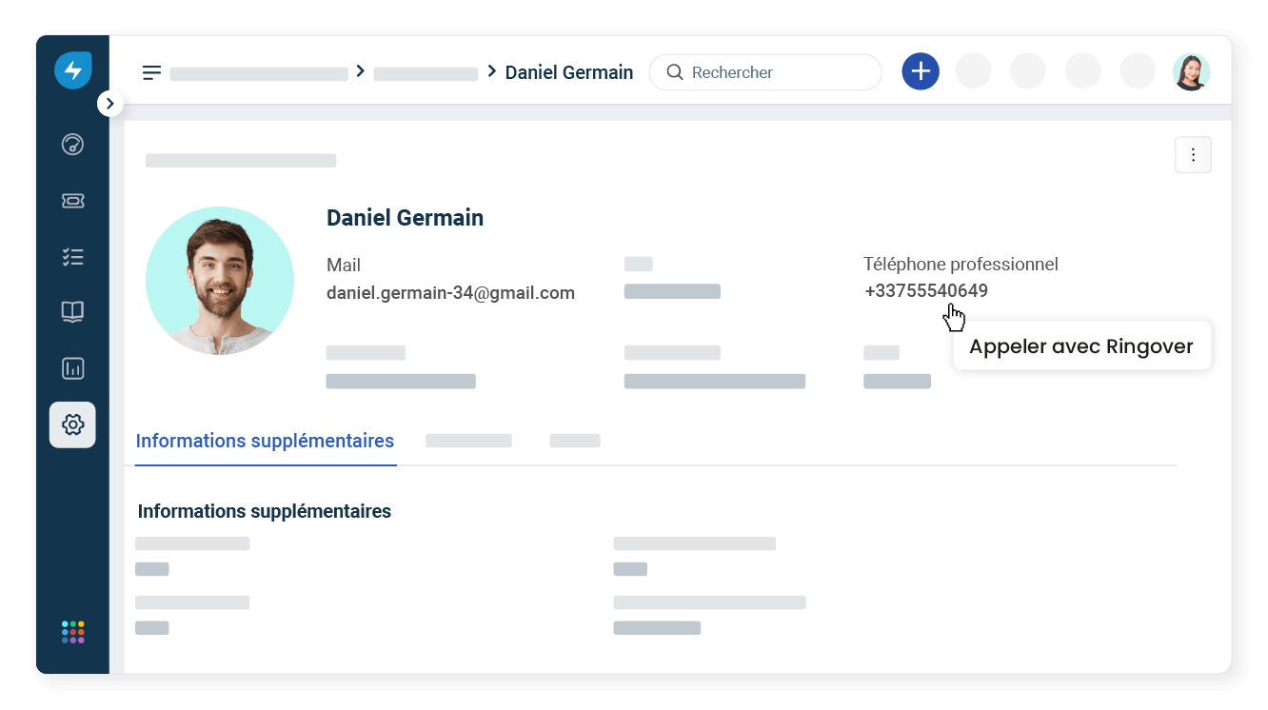Toggle the hamburger menu icon

(151, 72)
